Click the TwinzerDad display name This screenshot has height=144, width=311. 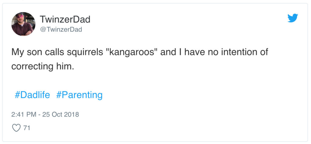(65, 20)
